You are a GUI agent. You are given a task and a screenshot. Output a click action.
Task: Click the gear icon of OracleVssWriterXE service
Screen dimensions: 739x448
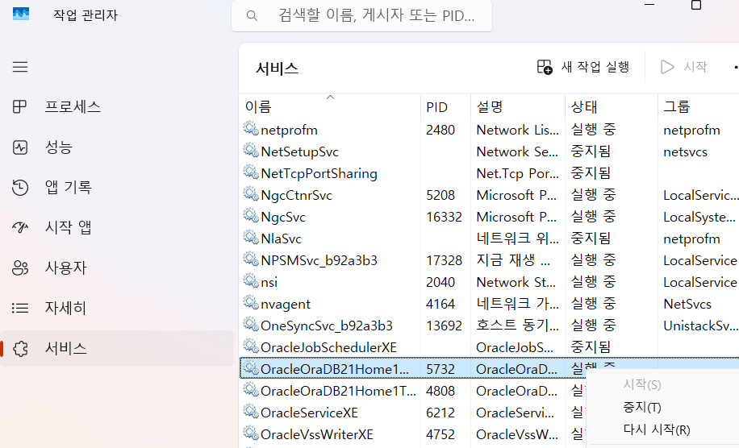coord(251,433)
